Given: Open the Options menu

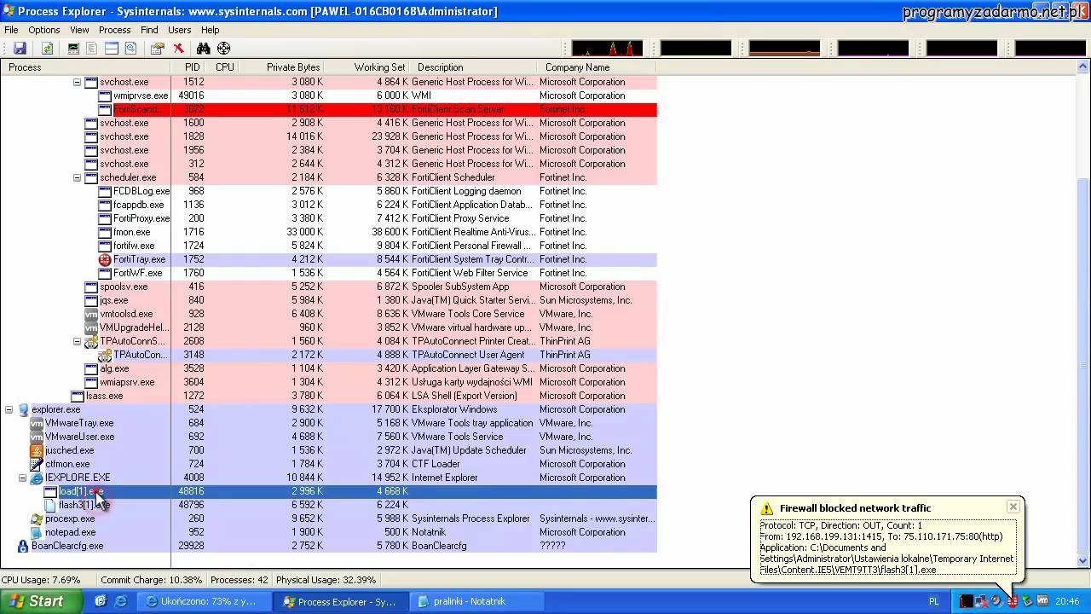Looking at the screenshot, I should coord(44,30).
